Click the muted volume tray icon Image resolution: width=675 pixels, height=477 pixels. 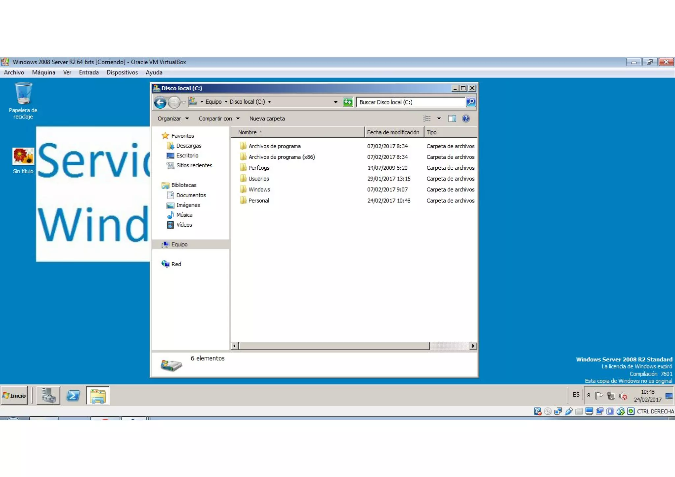[x=623, y=396]
